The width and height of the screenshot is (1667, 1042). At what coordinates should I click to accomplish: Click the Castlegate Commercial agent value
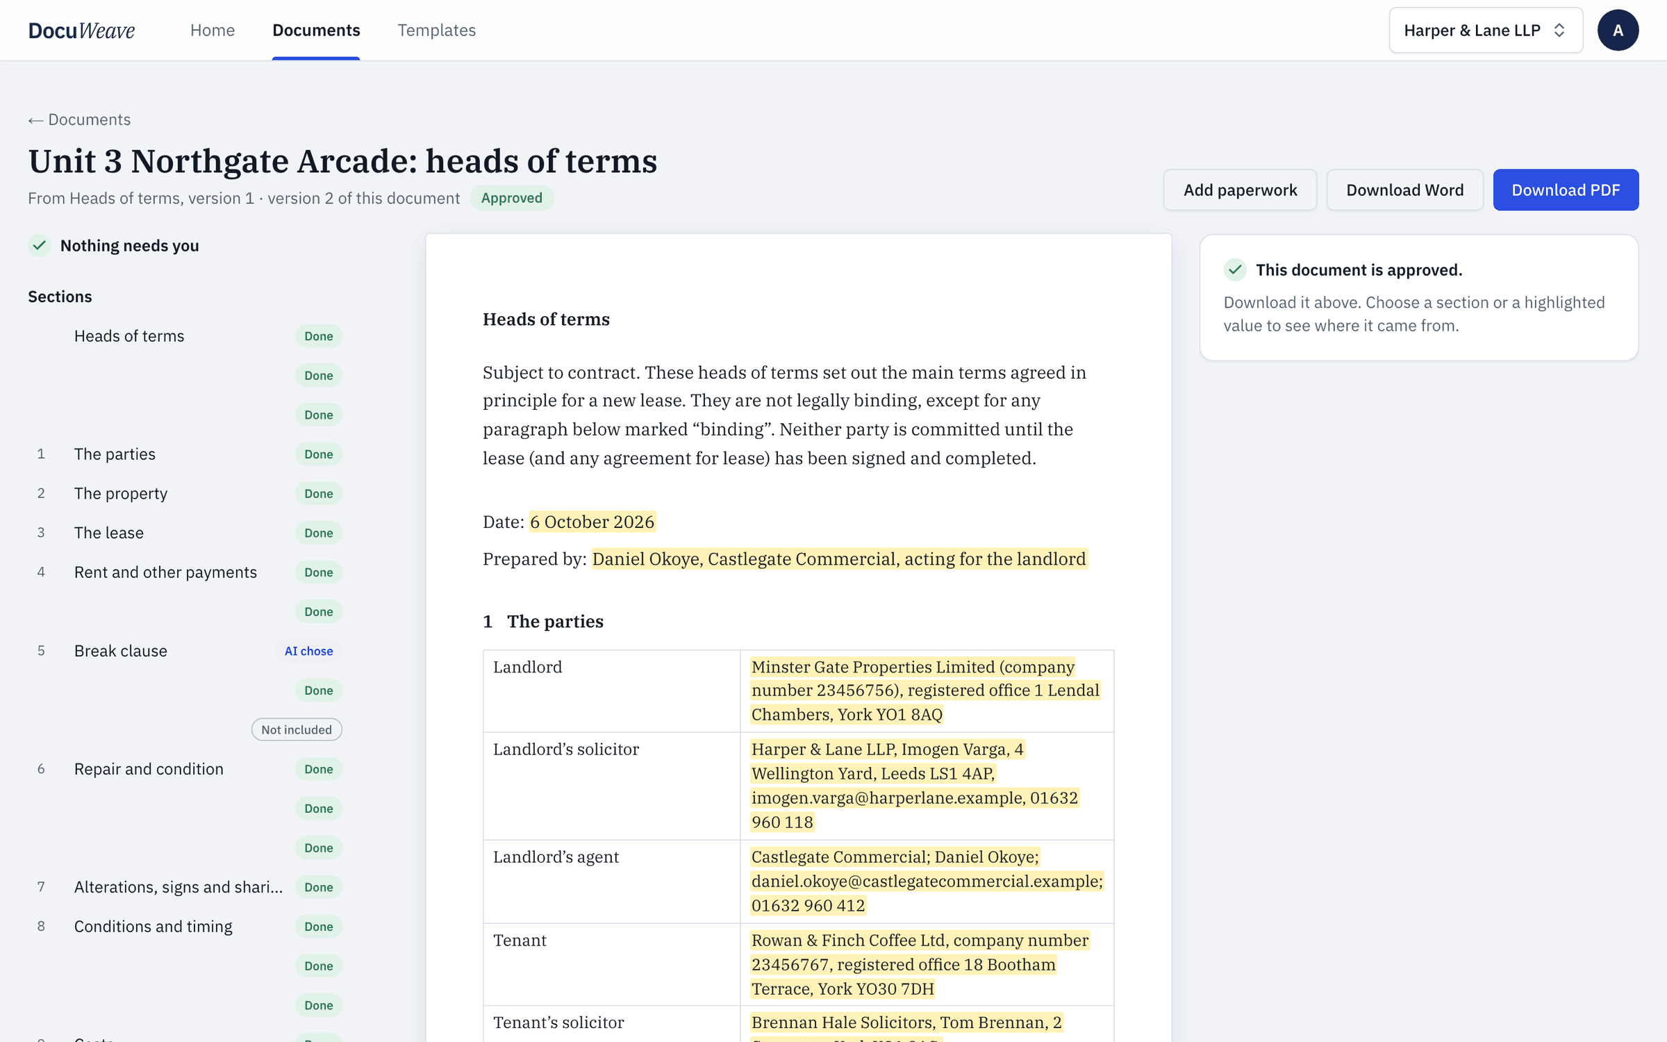pyautogui.click(x=927, y=881)
